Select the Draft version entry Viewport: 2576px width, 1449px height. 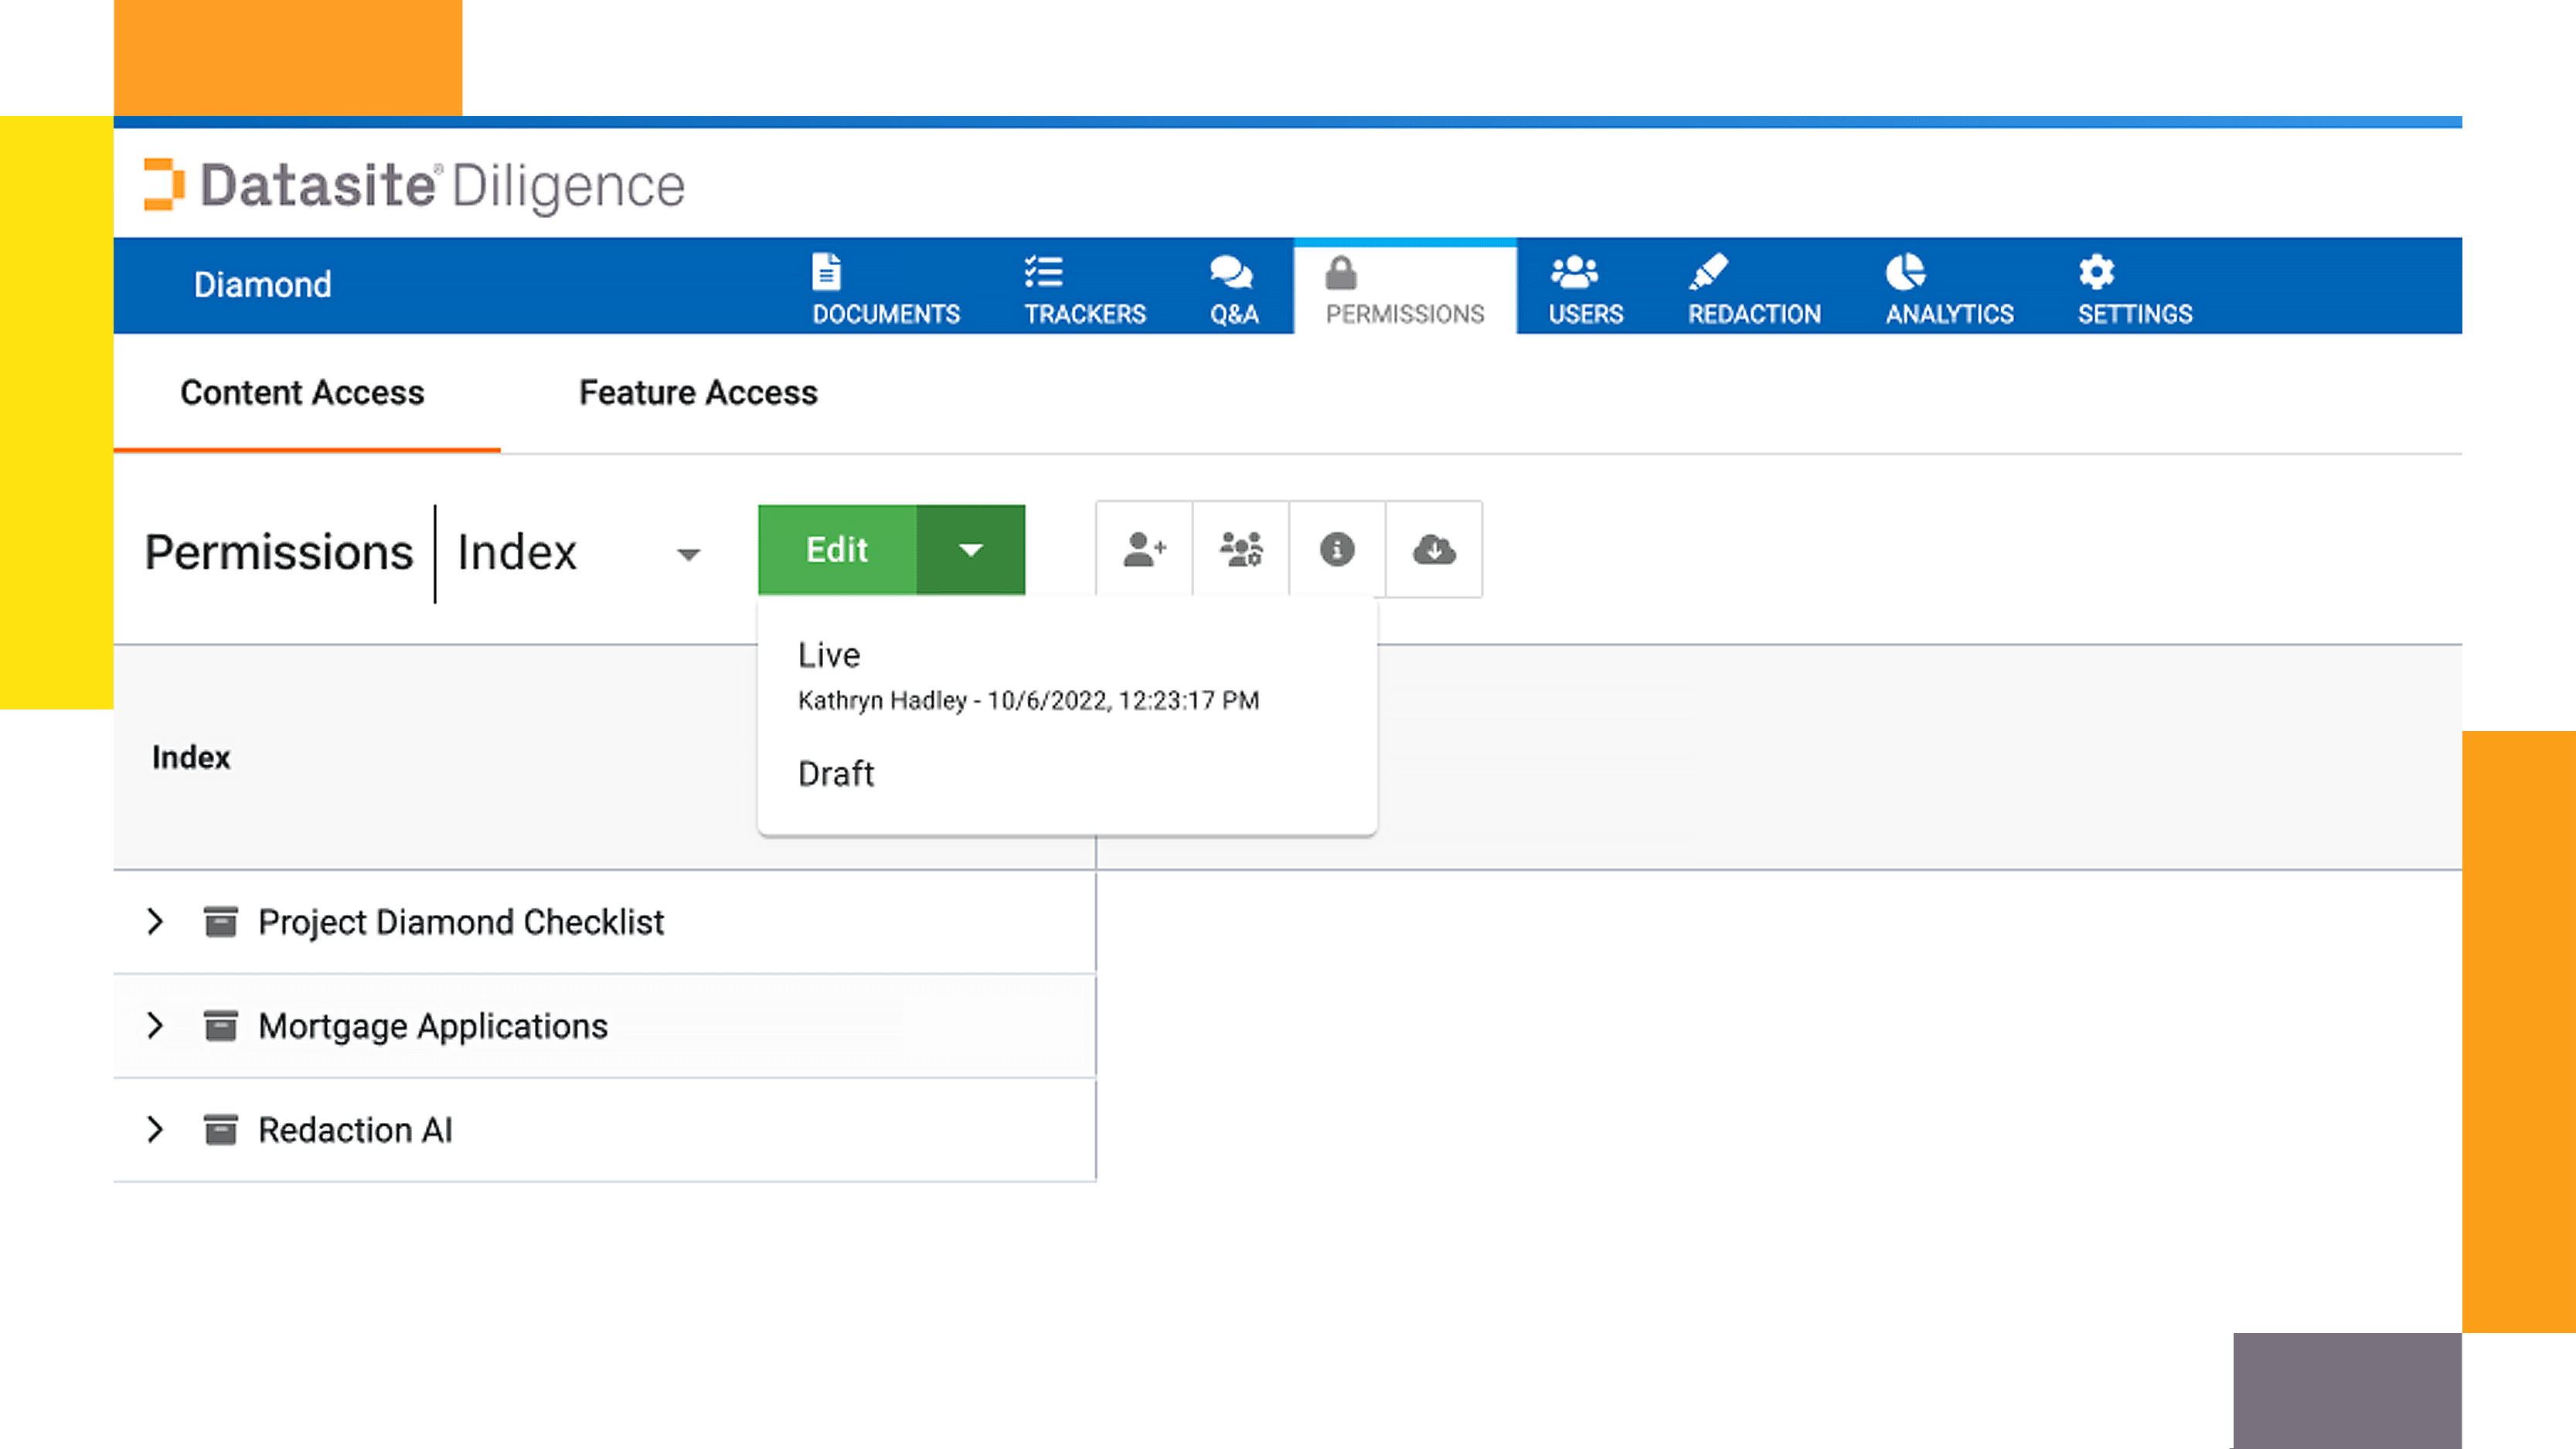click(x=1067, y=774)
